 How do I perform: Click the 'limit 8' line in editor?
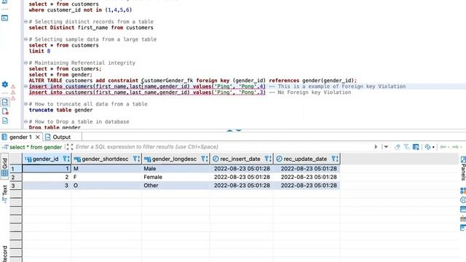tap(39, 51)
